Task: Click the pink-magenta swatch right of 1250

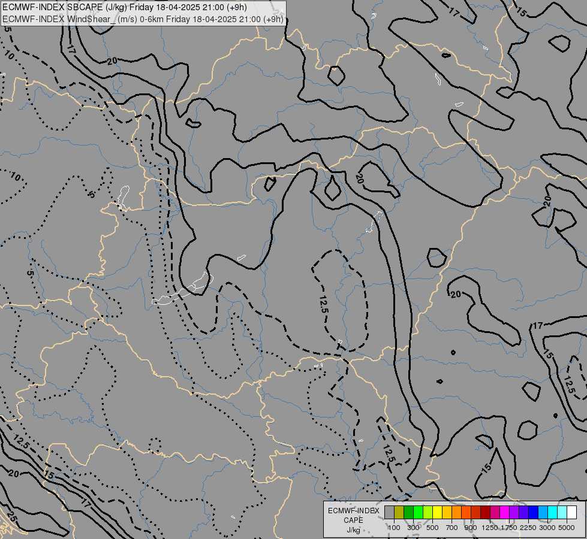Action: tap(495, 512)
